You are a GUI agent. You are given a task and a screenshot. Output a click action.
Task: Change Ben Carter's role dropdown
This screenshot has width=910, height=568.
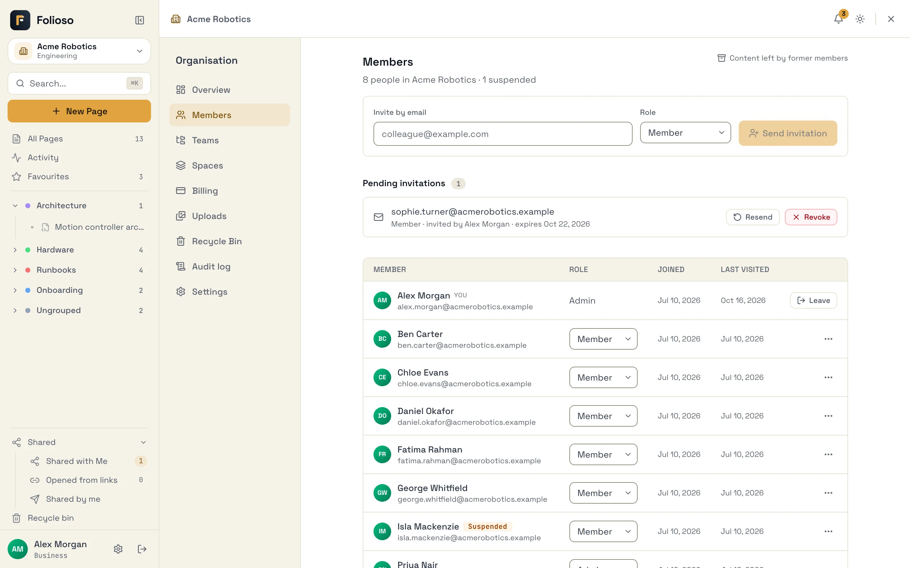pos(603,339)
